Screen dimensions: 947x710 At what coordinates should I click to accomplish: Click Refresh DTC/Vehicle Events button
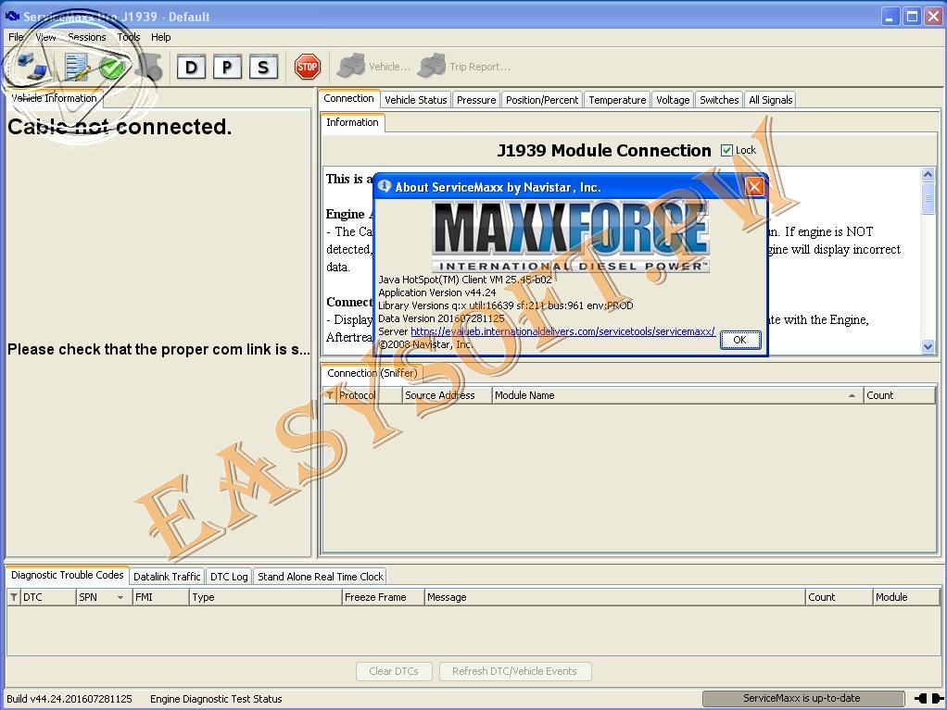tap(514, 671)
